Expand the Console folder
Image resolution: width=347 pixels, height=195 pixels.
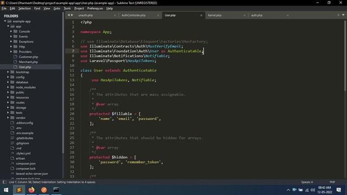11,31
